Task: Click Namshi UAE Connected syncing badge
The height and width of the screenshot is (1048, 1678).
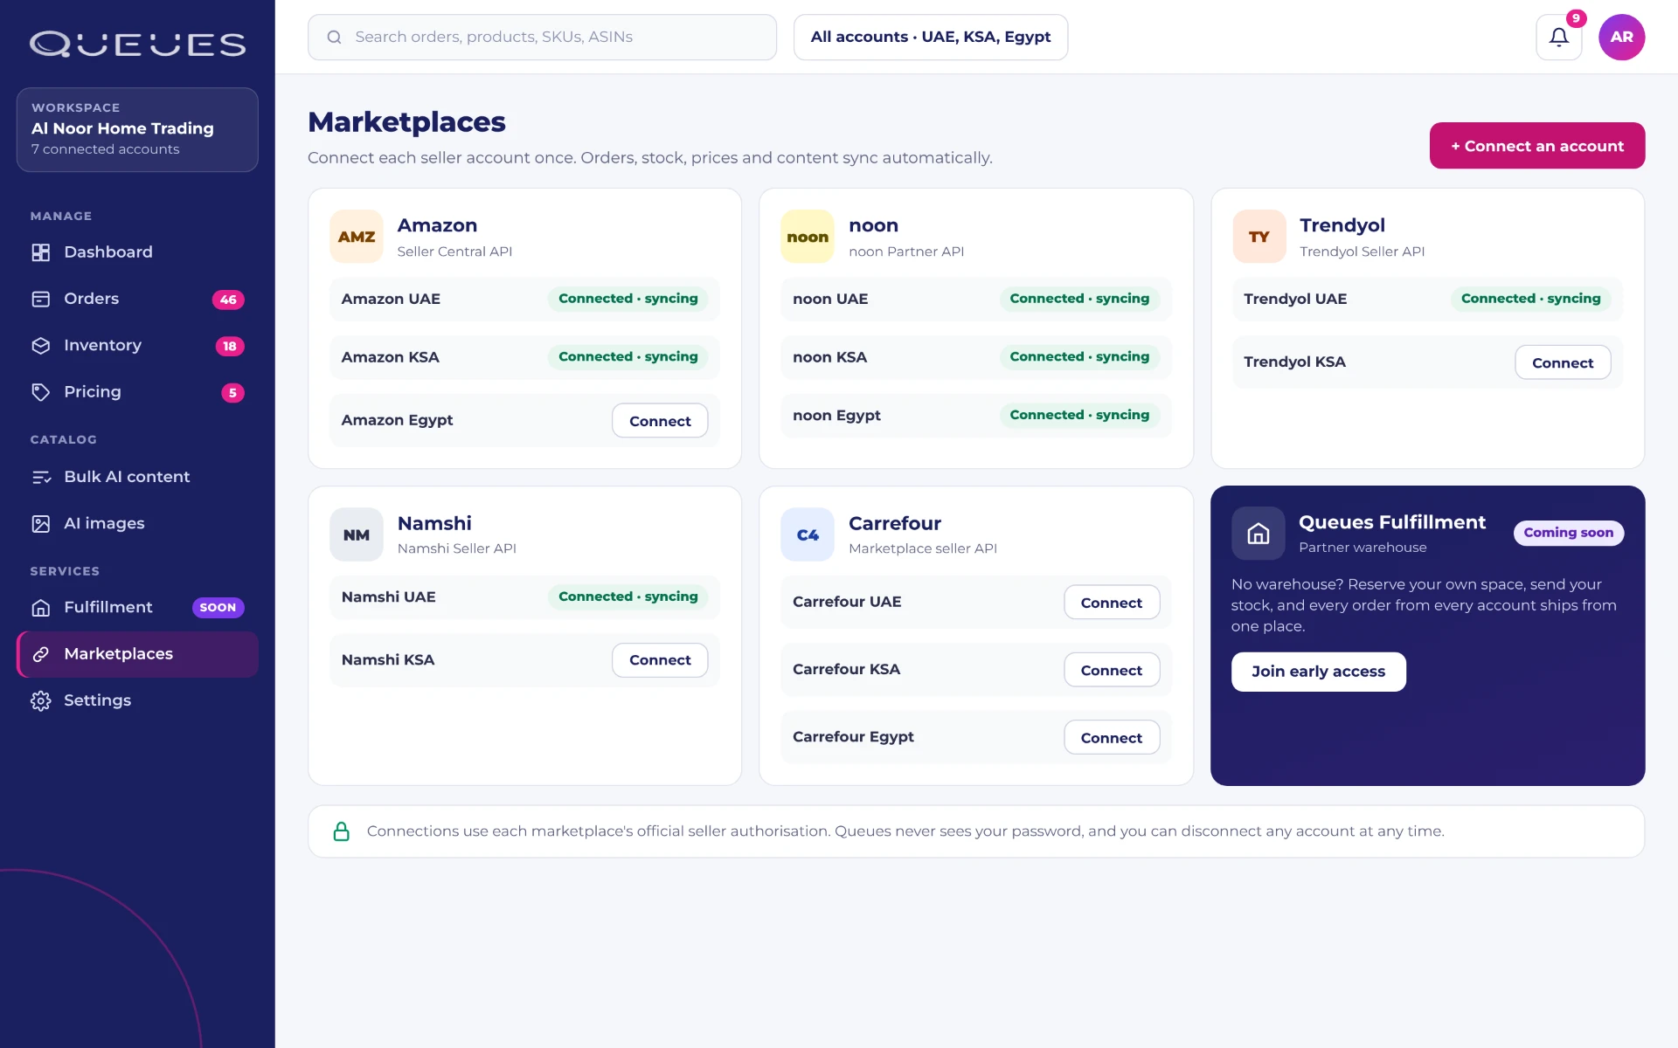Action: tap(628, 596)
